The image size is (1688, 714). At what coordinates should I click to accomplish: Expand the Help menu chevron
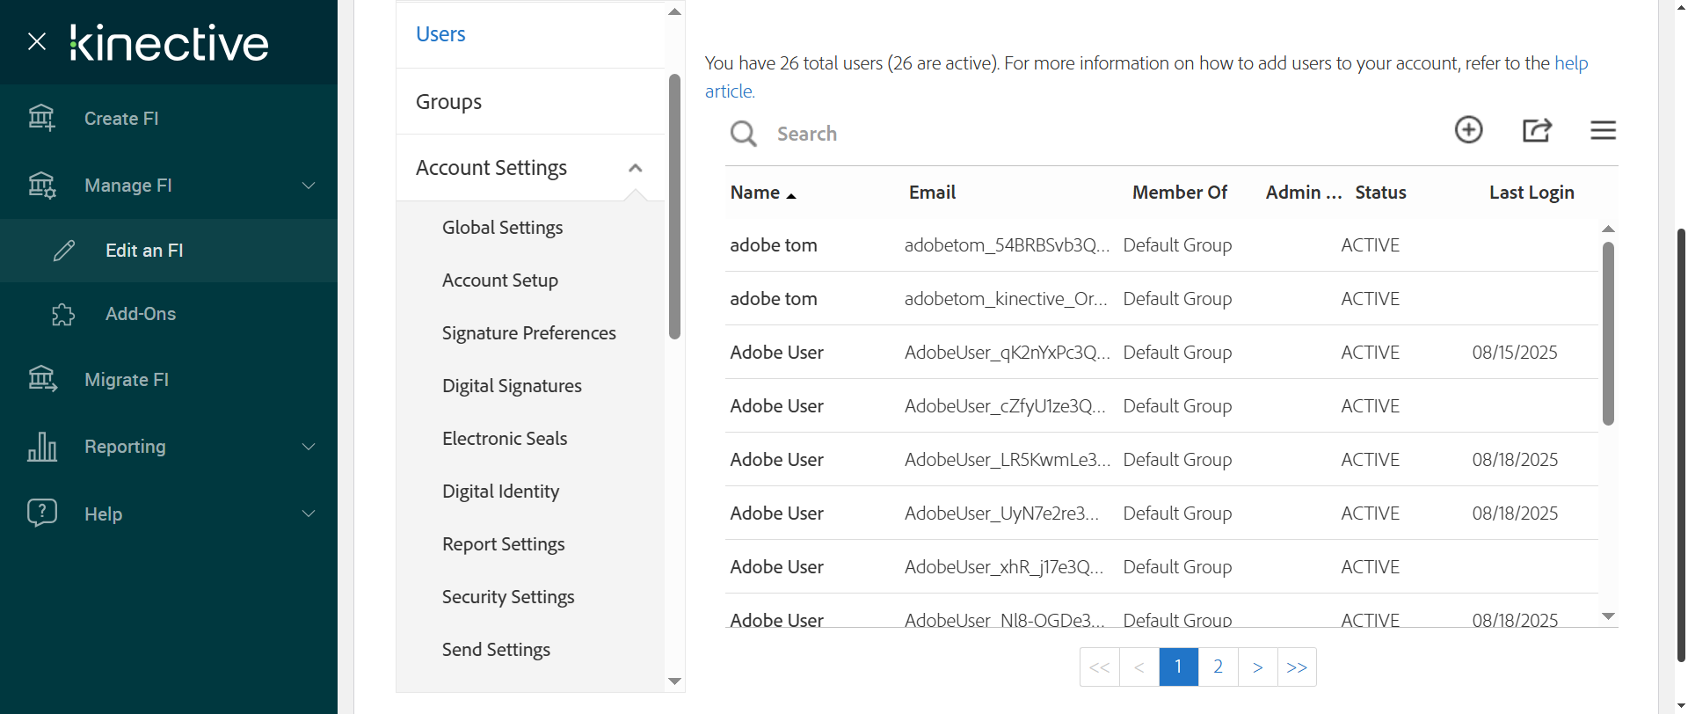[309, 514]
